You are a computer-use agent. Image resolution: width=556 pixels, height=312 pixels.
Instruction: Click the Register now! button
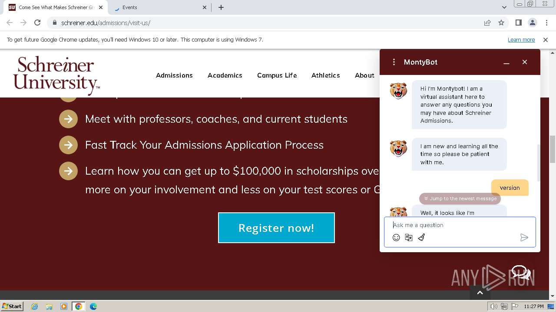click(x=276, y=228)
